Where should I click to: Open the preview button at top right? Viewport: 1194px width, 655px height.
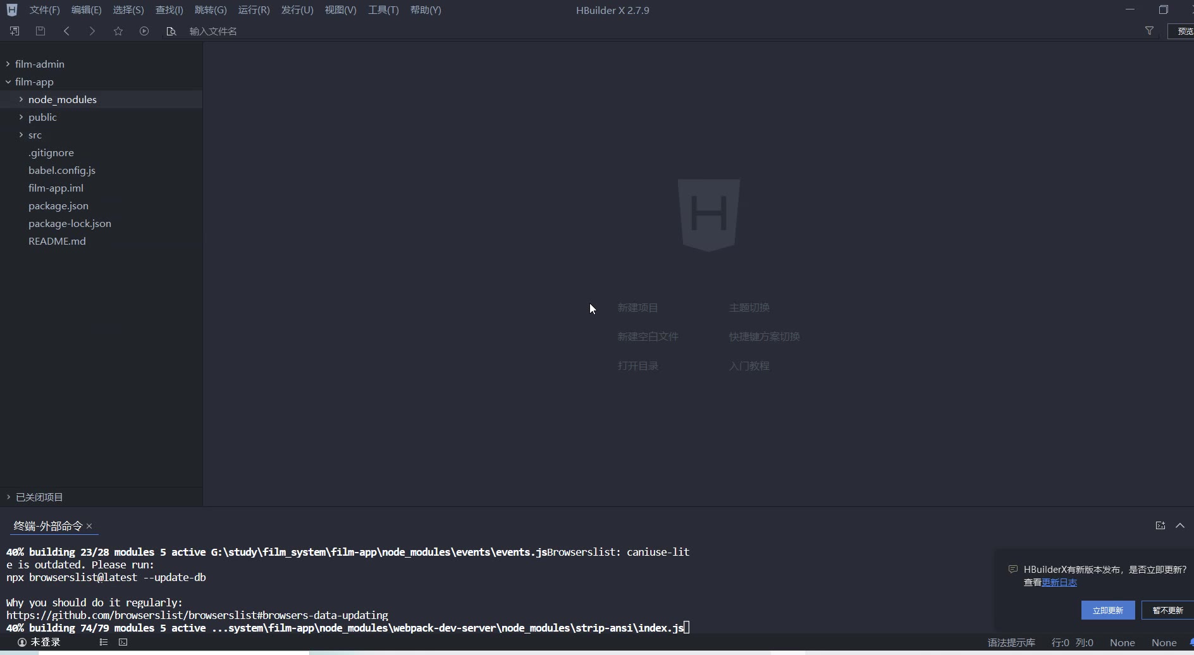point(1181,31)
